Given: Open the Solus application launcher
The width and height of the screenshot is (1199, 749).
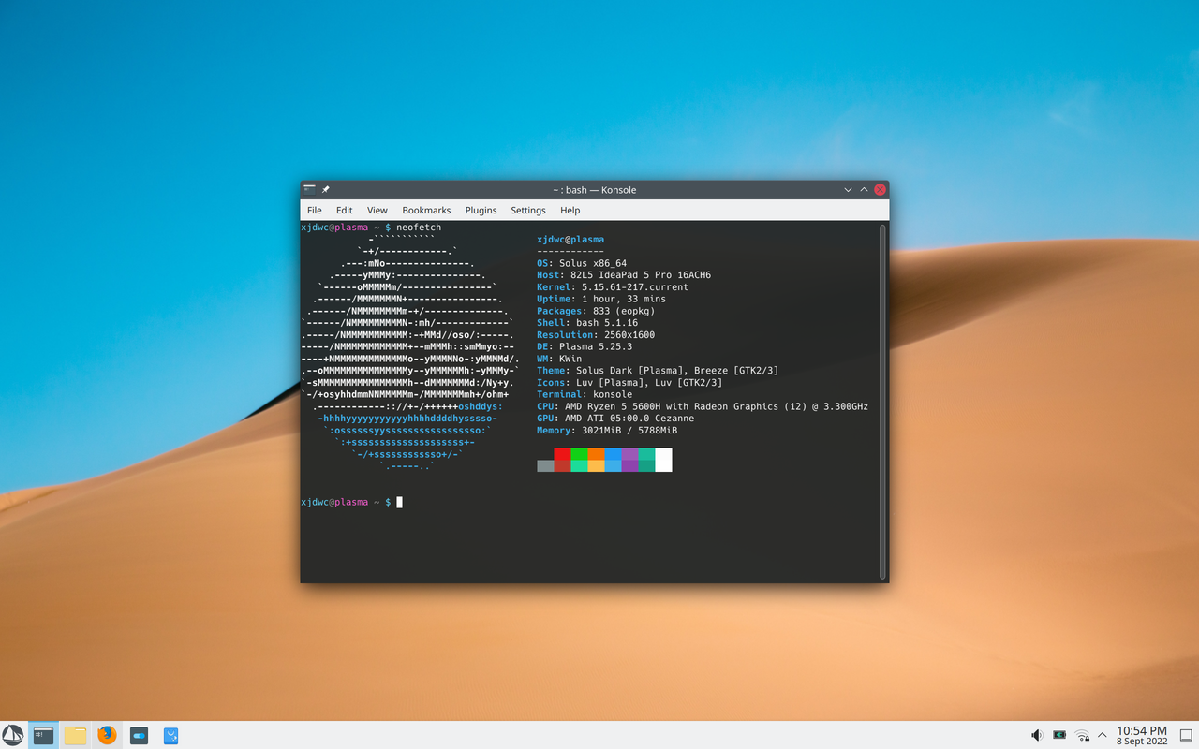Looking at the screenshot, I should click(13, 735).
